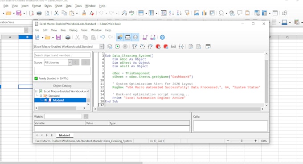
Task: Click the Ln 17, Col 1 status text
Action: click(x=156, y=141)
